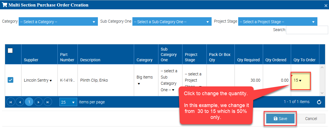Save the purchase order
This screenshot has width=329, height=133.
[280, 119]
